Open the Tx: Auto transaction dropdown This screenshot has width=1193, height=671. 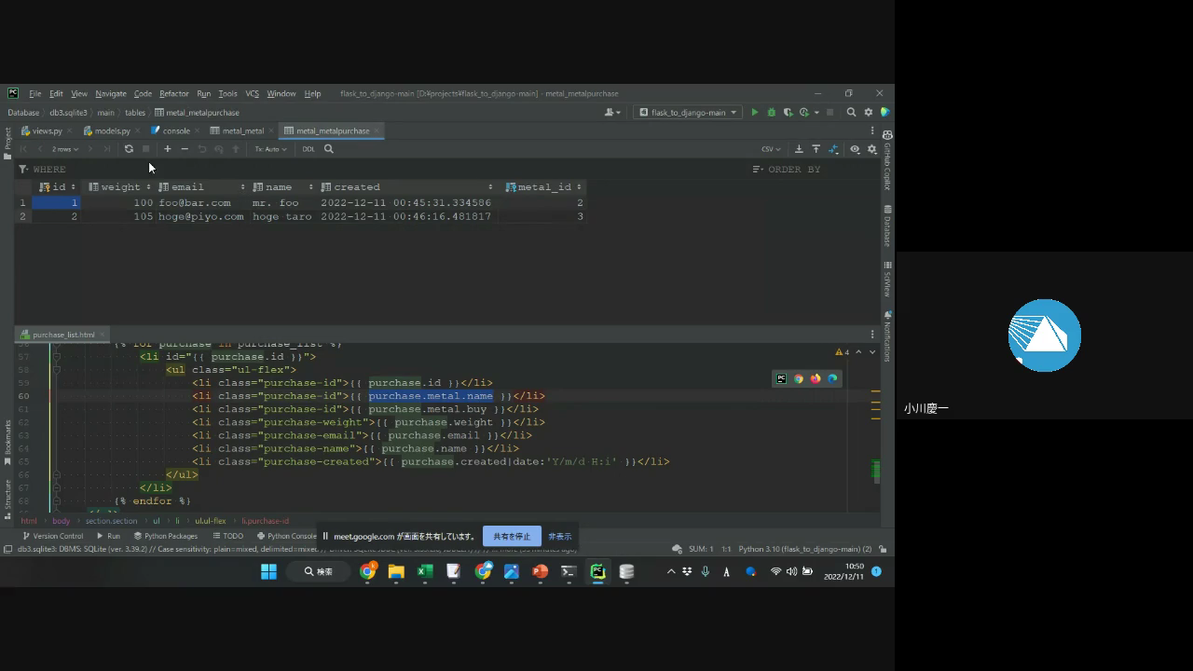point(270,149)
